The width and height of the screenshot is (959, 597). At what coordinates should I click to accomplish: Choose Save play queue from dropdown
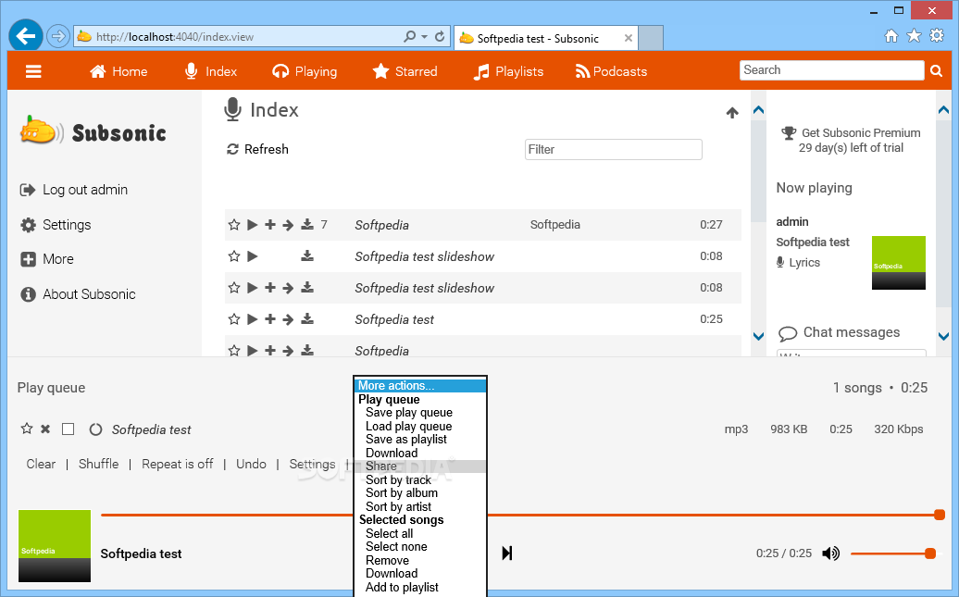pyautogui.click(x=409, y=413)
